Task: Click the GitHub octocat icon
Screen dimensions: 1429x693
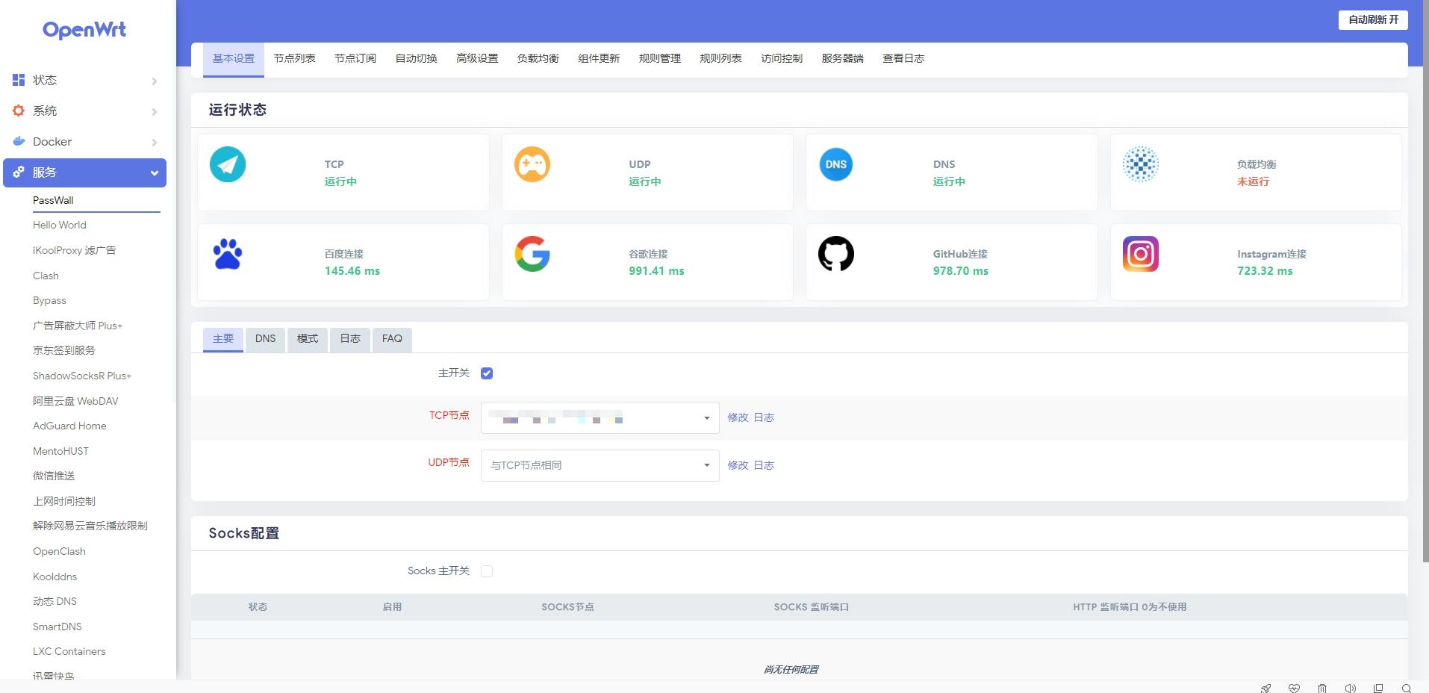Action: [836, 254]
